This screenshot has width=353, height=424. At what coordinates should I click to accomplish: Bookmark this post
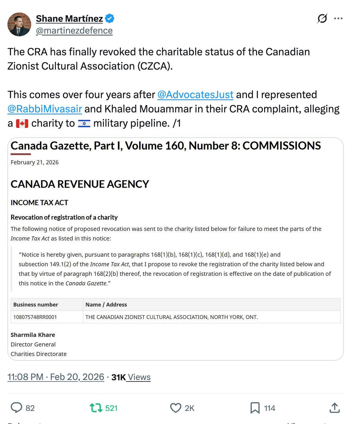(255, 408)
